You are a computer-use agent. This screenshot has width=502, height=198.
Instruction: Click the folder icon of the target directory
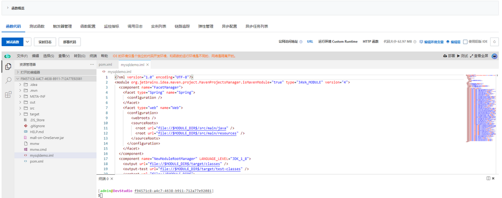pyautogui.click(x=26, y=114)
